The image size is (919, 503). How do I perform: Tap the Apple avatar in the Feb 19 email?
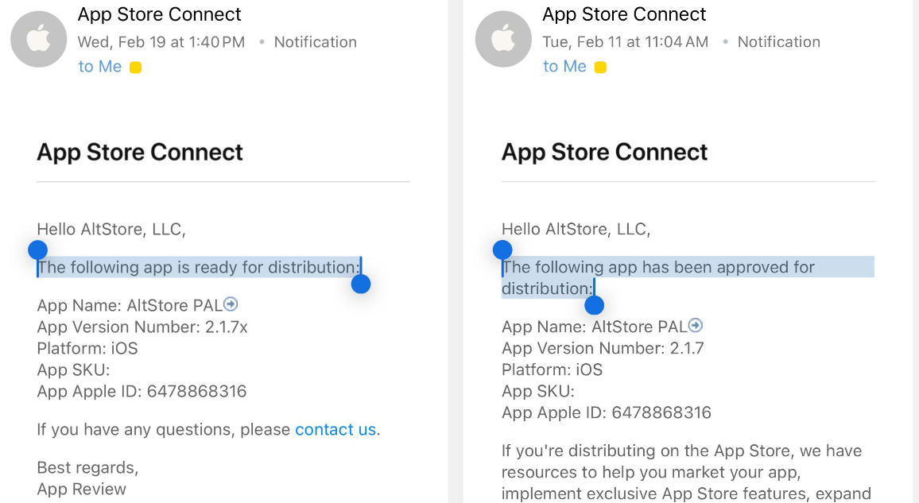pyautogui.click(x=39, y=39)
